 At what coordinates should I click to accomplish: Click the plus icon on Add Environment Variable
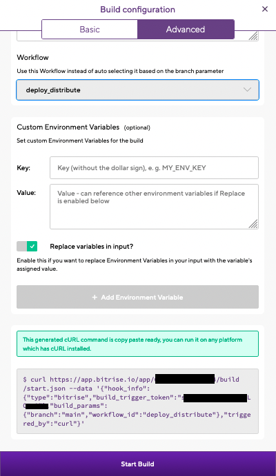pyautogui.click(x=95, y=297)
